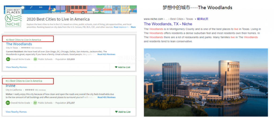Click Irvine's A+ Public Schools badge
This screenshot has width=274, height=119.
pyautogui.click(x=35, y=103)
